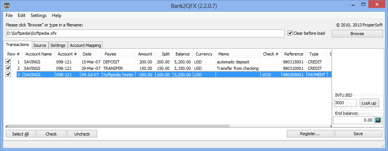Click the automatic deposit memo cell
This screenshot has height=151, width=388.
point(238,62)
